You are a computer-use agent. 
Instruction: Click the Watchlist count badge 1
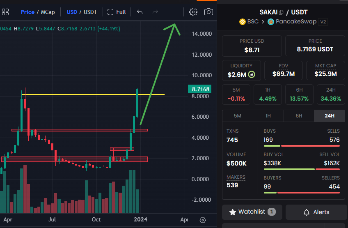(x=271, y=212)
